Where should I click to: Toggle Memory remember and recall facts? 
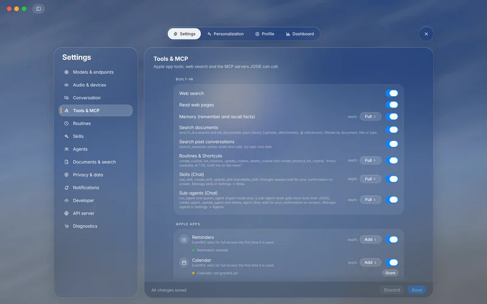pyautogui.click(x=391, y=117)
